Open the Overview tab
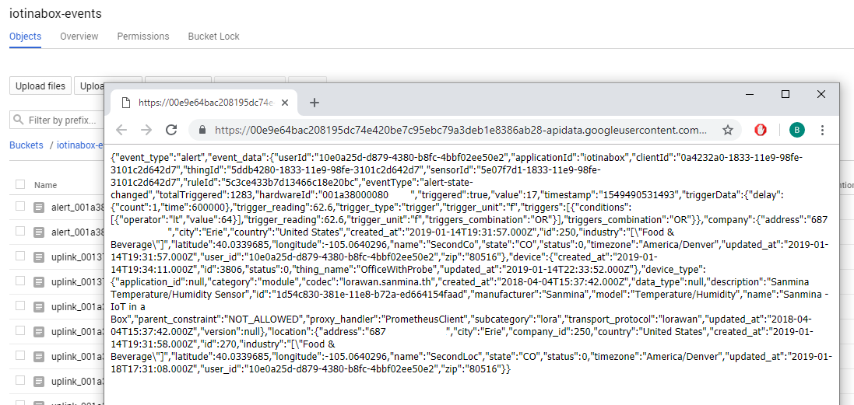Image resolution: width=854 pixels, height=405 pixels. point(79,37)
